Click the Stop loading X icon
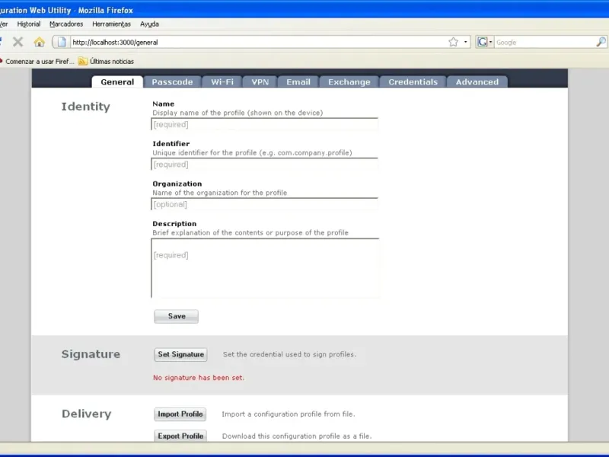Viewport: 609px width, 457px height. 18,42
